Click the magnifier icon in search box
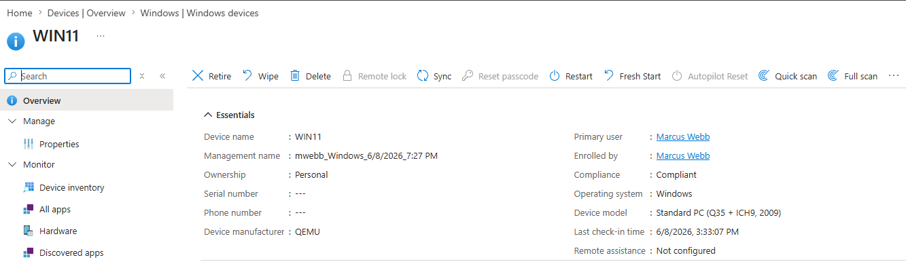 point(13,76)
